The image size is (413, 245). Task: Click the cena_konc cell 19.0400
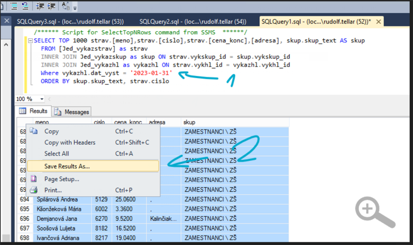click(129, 238)
